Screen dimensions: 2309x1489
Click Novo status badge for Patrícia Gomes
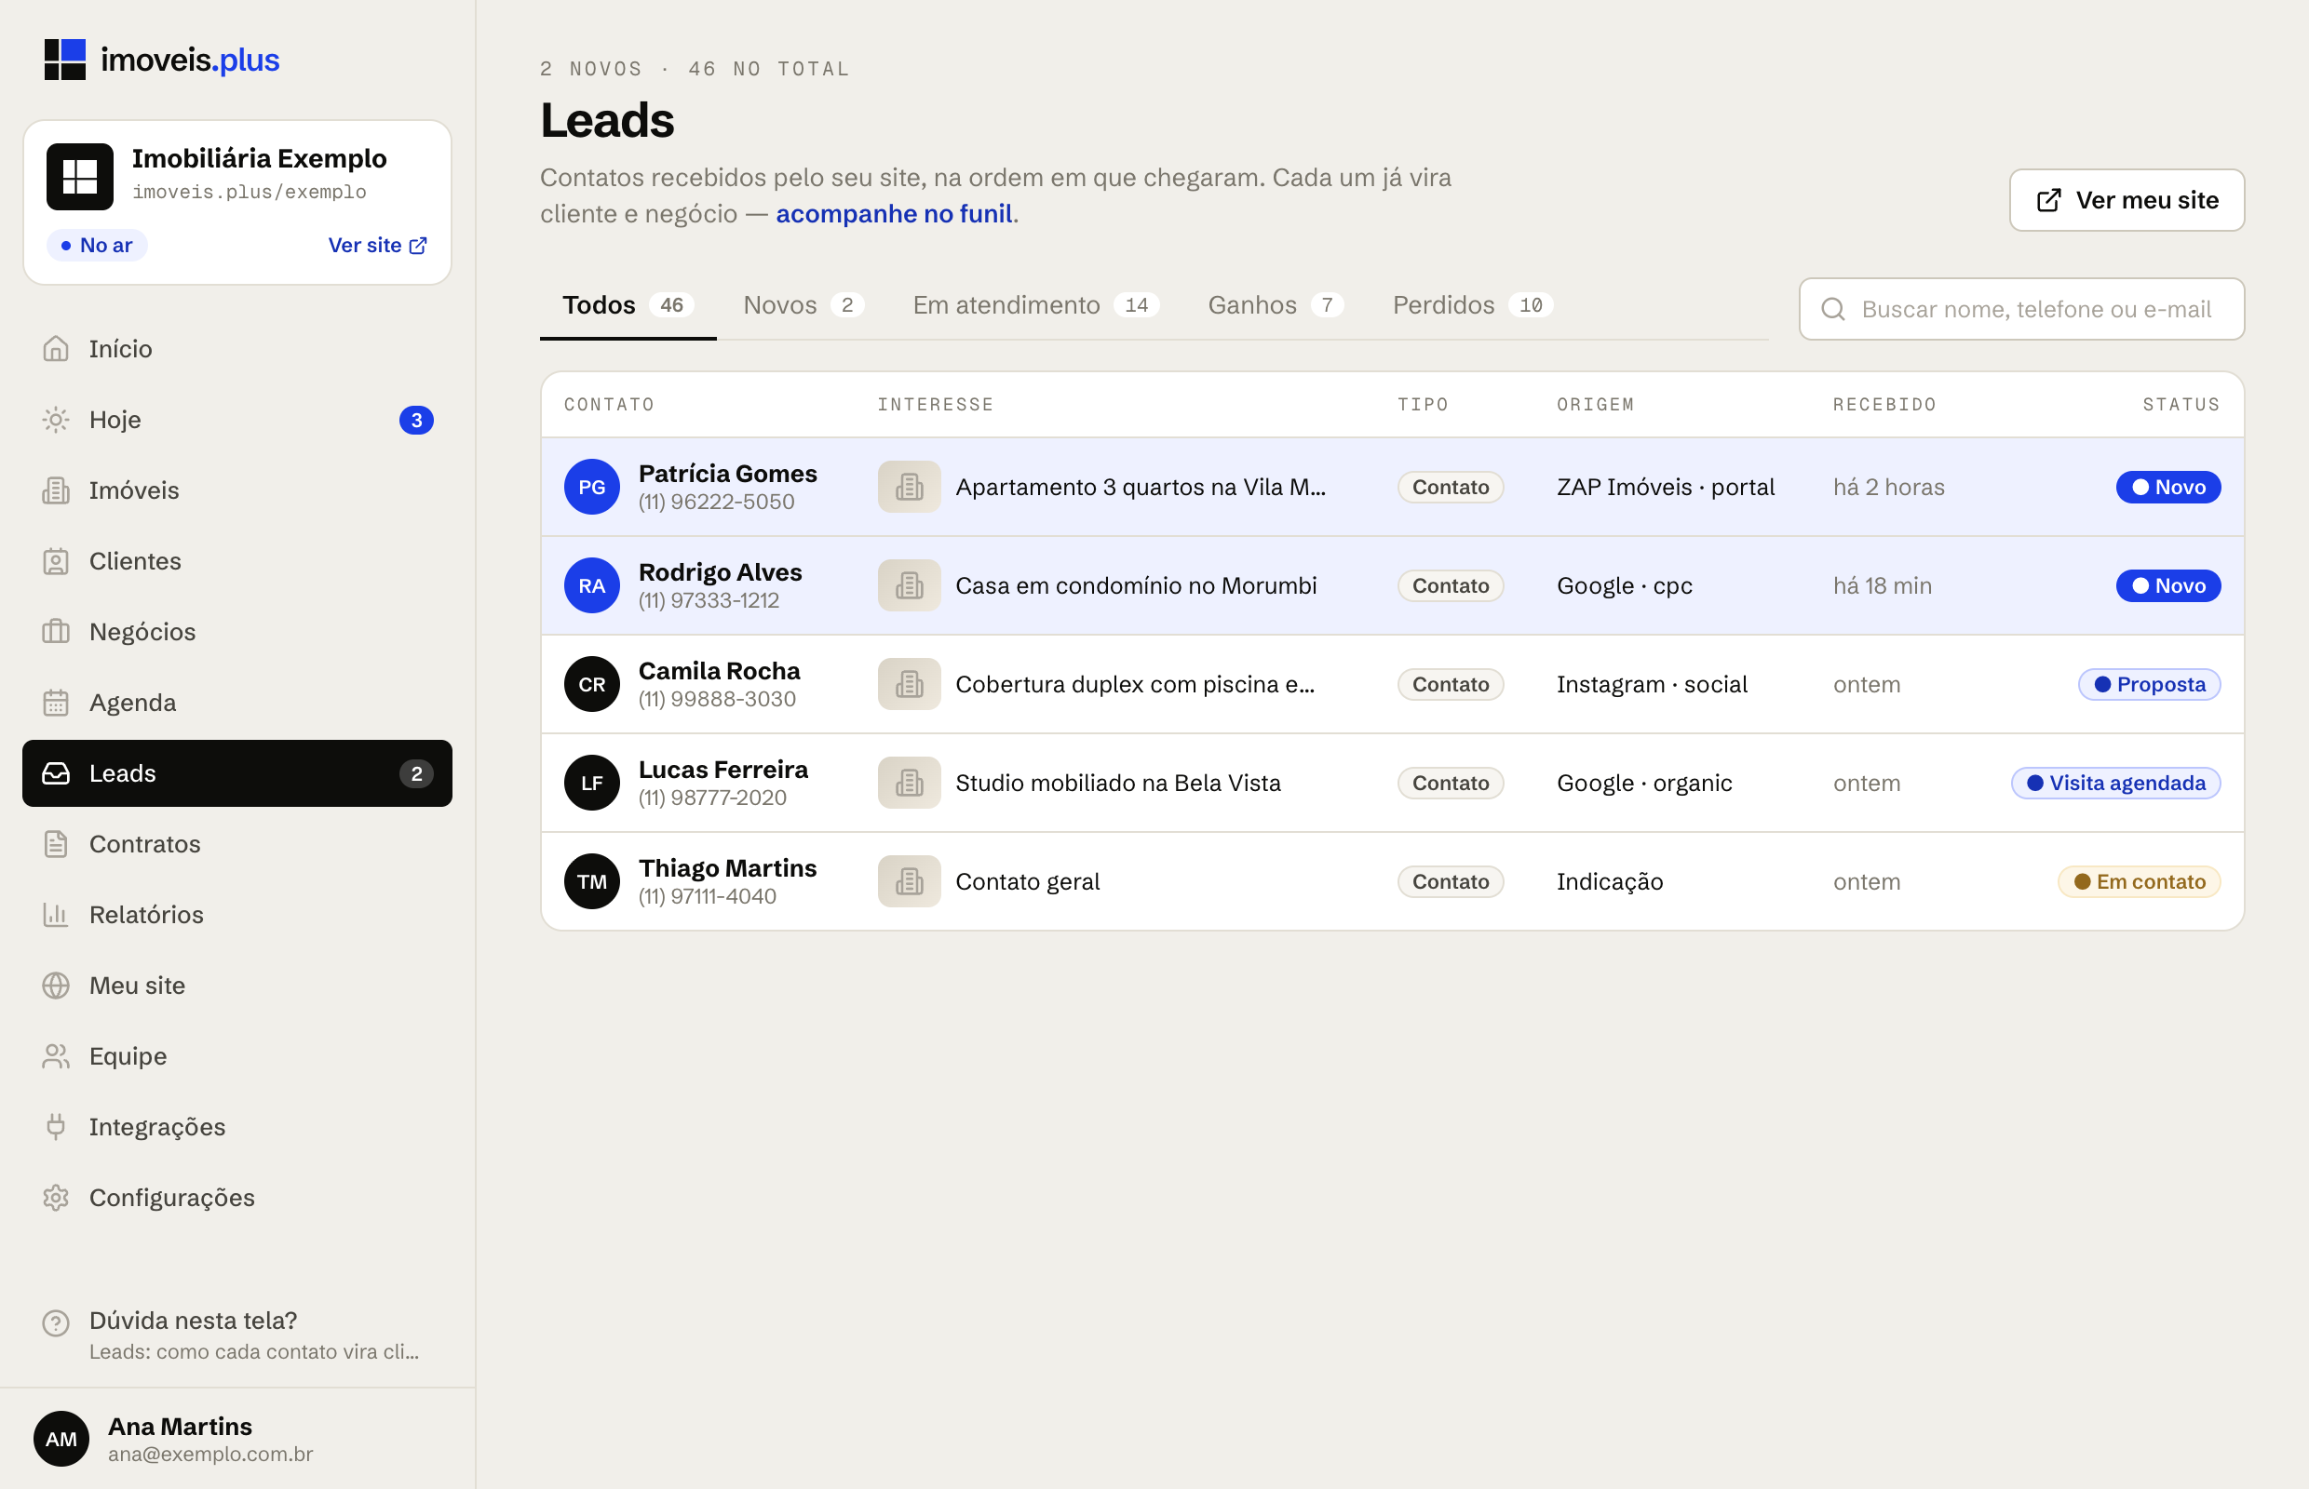pyautogui.click(x=2167, y=488)
